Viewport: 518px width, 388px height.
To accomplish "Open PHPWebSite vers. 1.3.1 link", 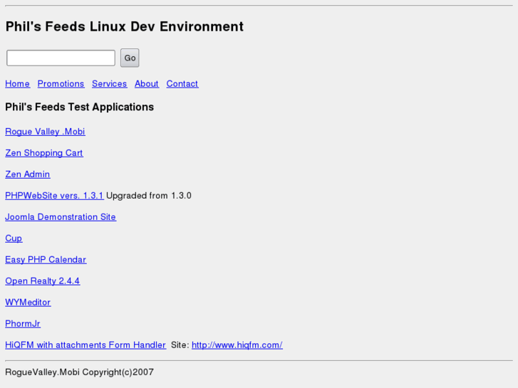I will (54, 196).
